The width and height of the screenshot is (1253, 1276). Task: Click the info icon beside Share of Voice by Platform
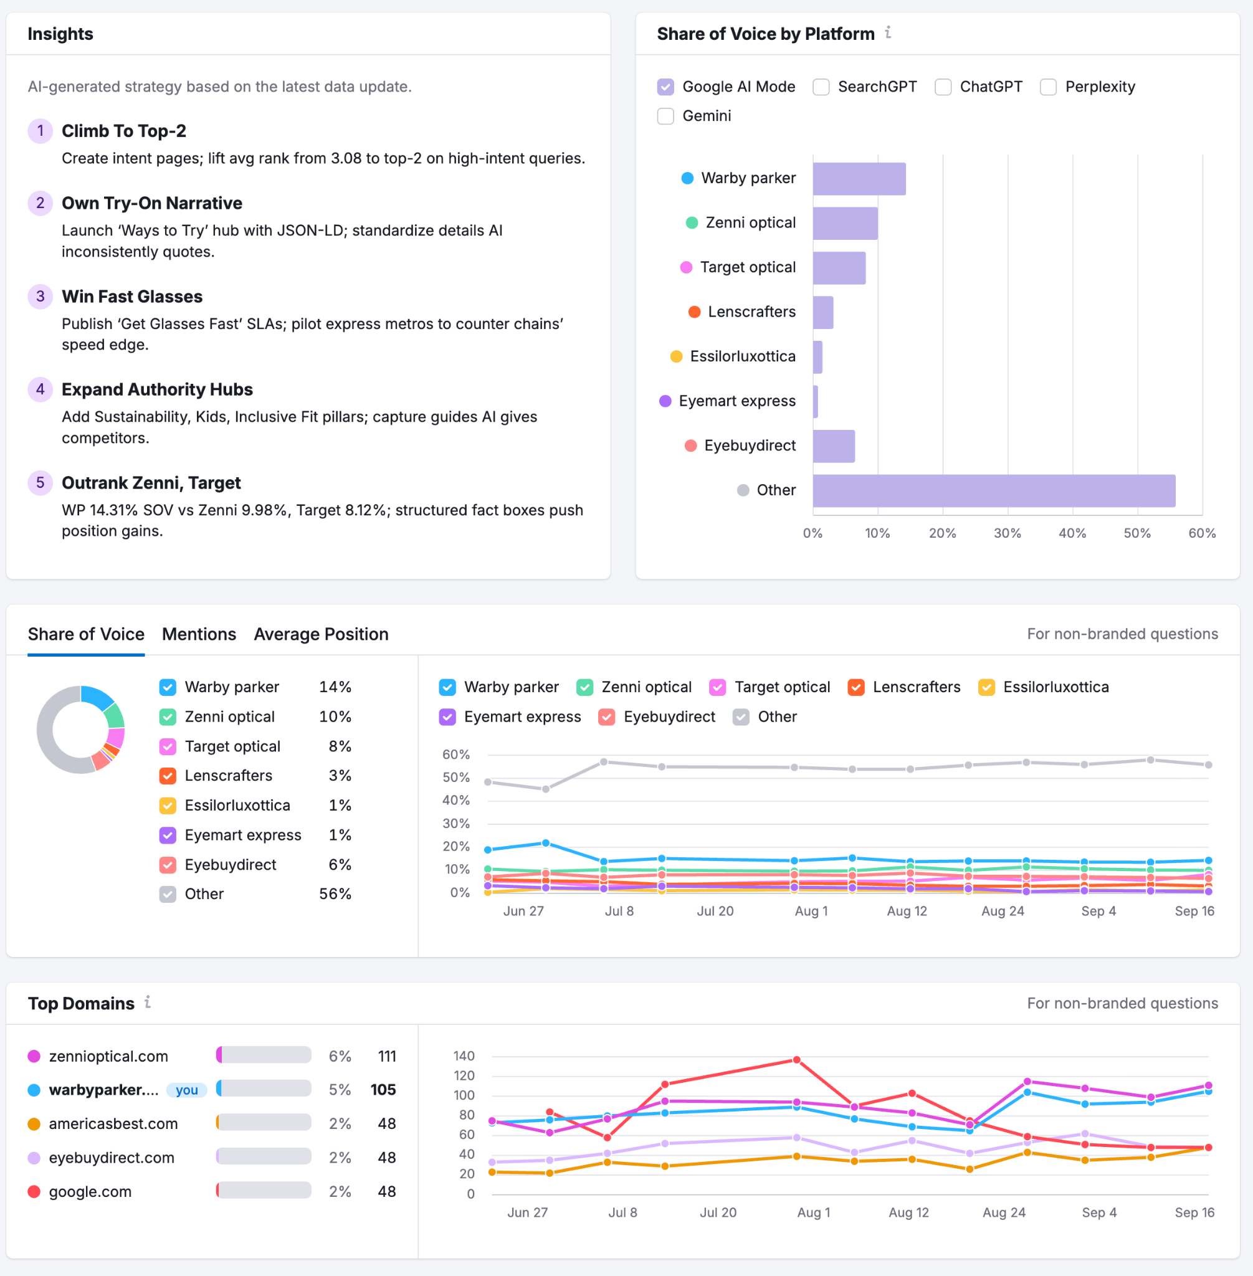click(x=888, y=32)
